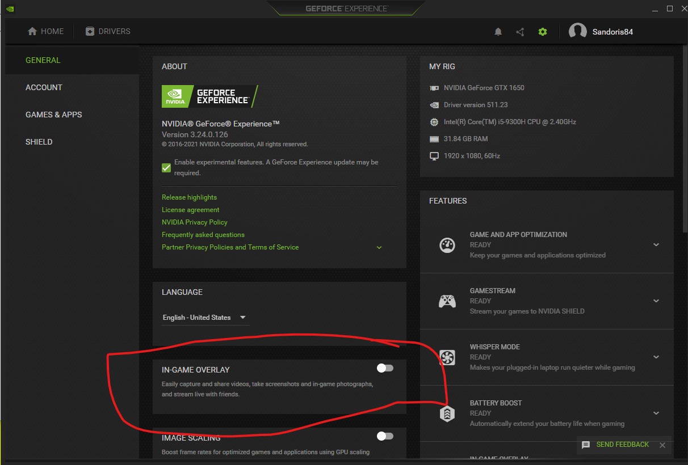Turn on the Image Scaling switch
The image size is (688, 465).
click(385, 436)
